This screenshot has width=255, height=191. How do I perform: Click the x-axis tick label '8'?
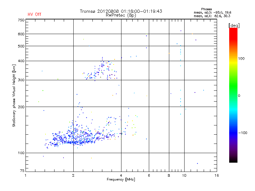coord(169,175)
